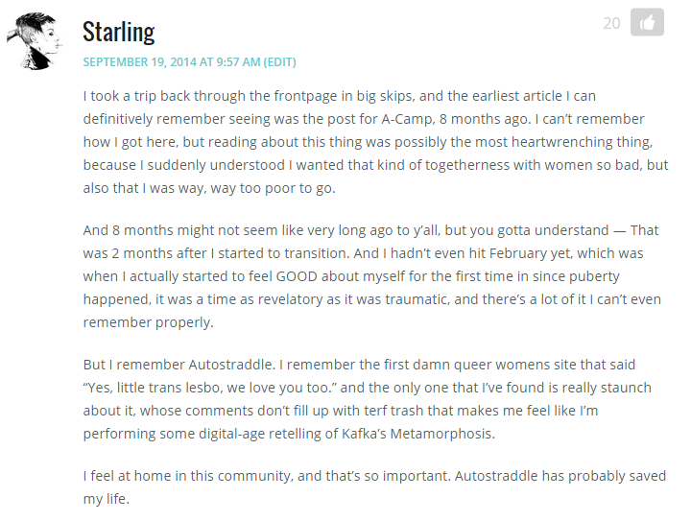Click the like count number 20

611,23
